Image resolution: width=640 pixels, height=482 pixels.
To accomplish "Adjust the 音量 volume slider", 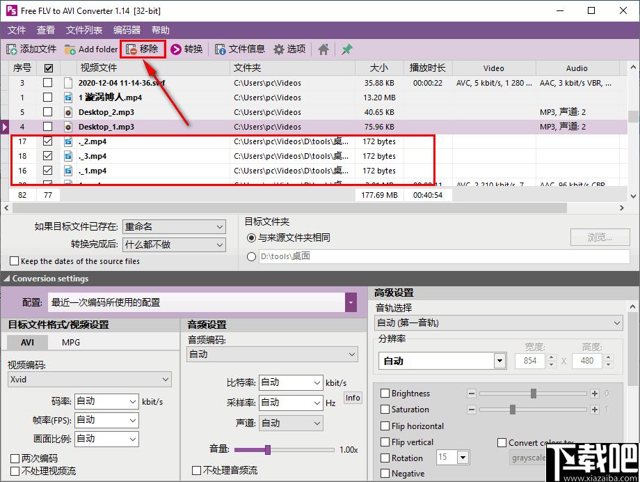I will coord(268,450).
